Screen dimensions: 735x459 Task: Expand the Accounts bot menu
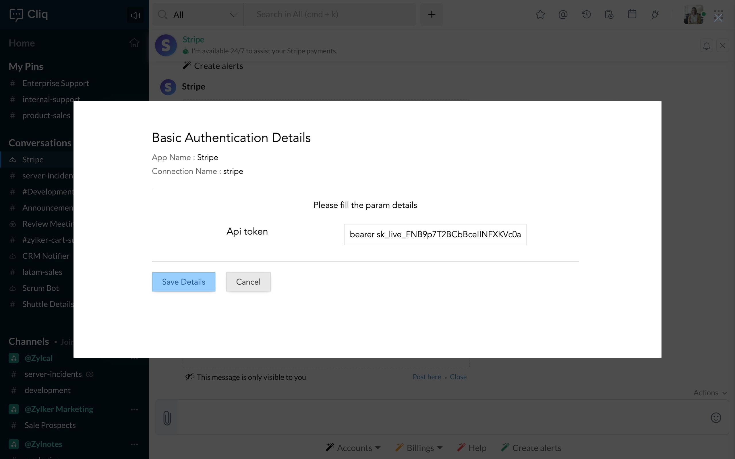[x=353, y=448]
